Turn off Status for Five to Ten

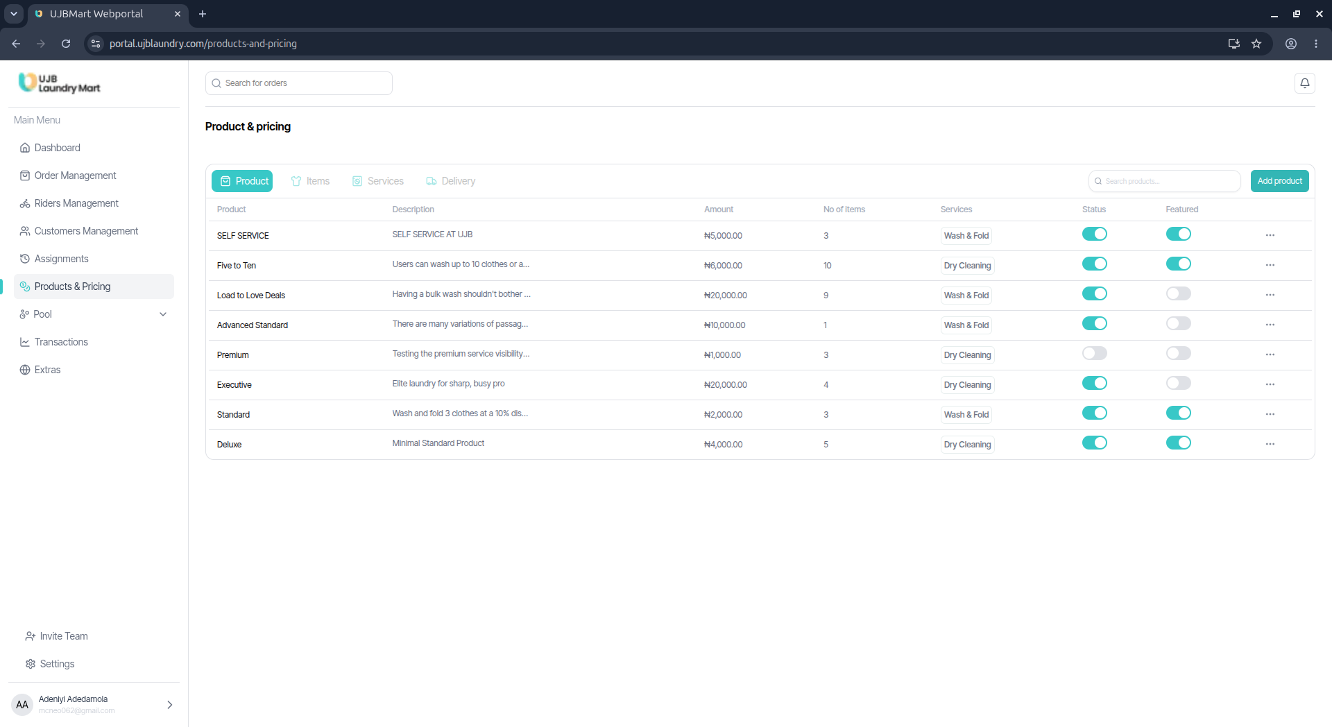click(x=1094, y=264)
